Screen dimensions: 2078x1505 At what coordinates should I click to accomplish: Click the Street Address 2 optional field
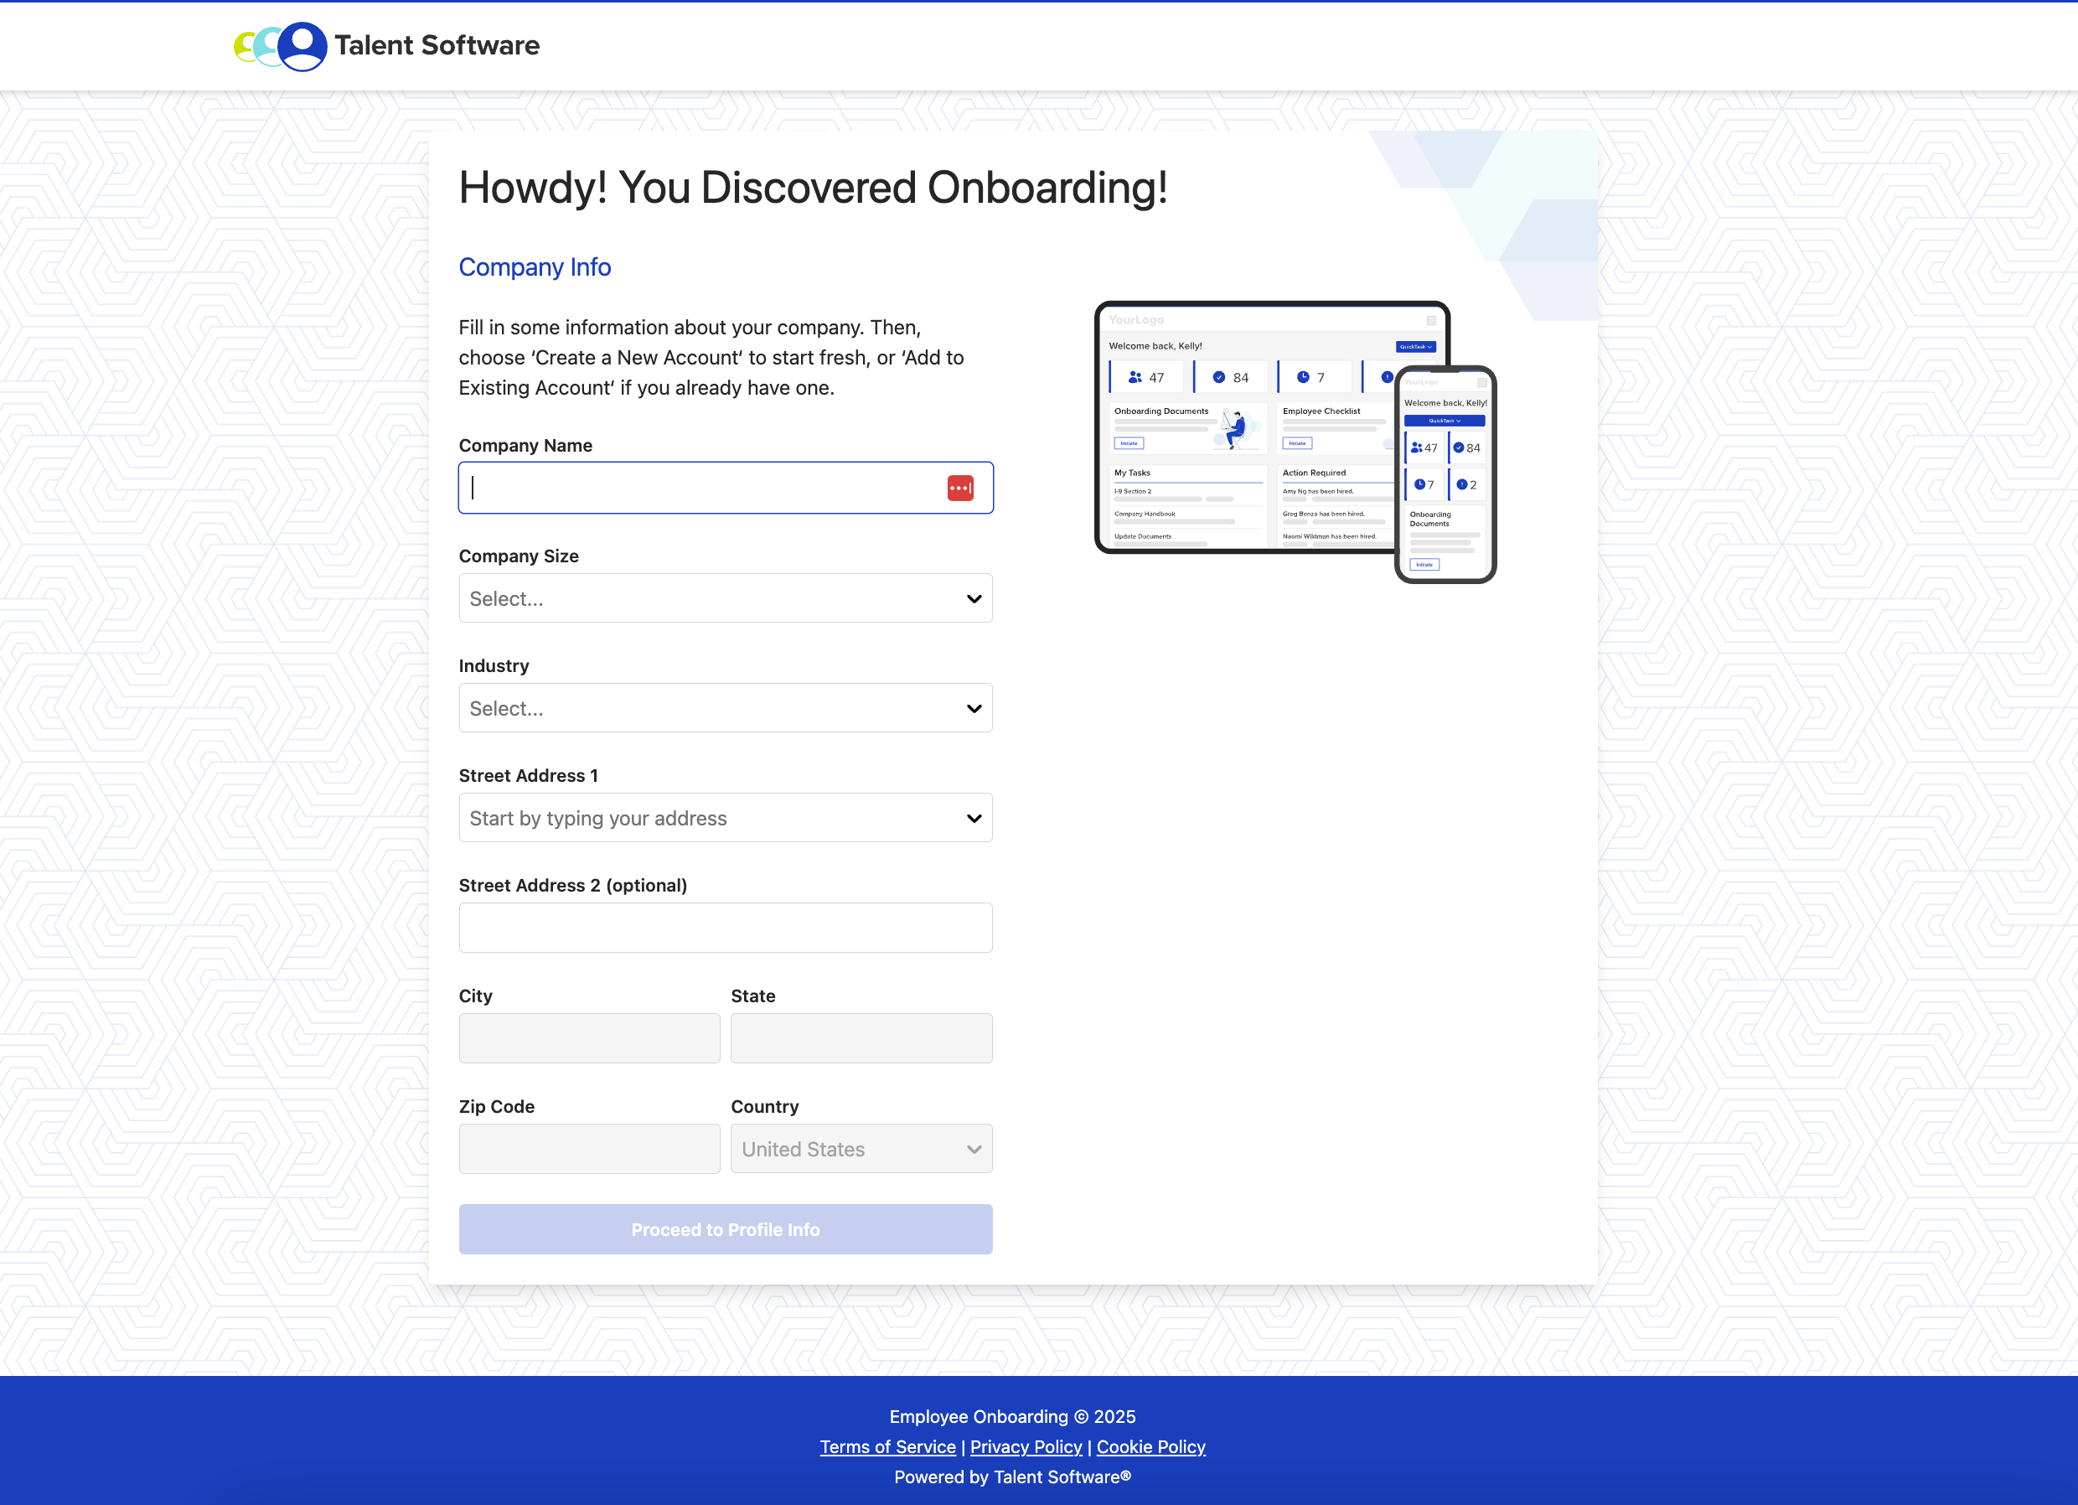(725, 928)
